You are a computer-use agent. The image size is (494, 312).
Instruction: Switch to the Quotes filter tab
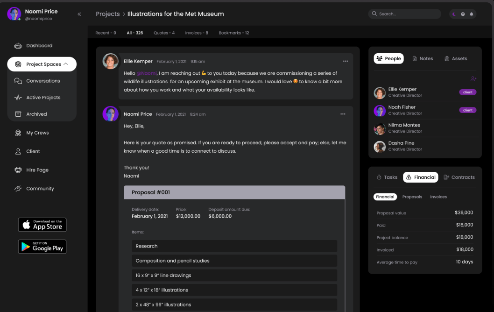164,33
